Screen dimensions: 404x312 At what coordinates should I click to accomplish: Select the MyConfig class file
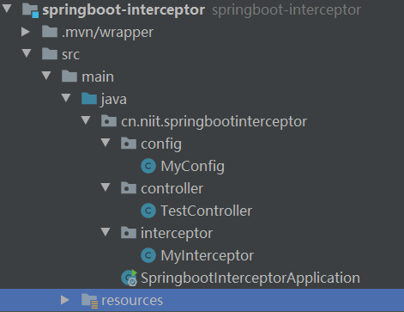(x=192, y=167)
